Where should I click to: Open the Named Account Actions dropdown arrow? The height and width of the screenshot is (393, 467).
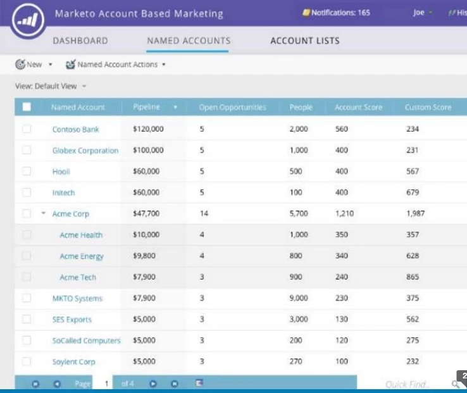(163, 65)
